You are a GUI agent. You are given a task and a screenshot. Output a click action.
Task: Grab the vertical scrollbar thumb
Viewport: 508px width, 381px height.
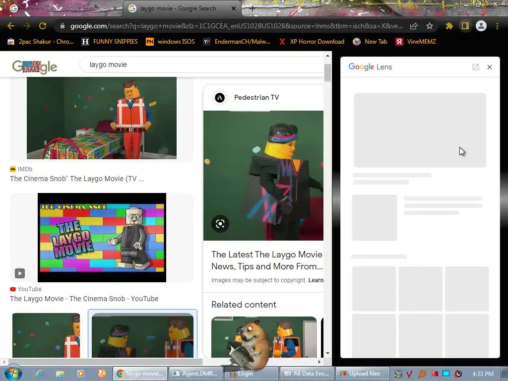pyautogui.click(x=328, y=72)
